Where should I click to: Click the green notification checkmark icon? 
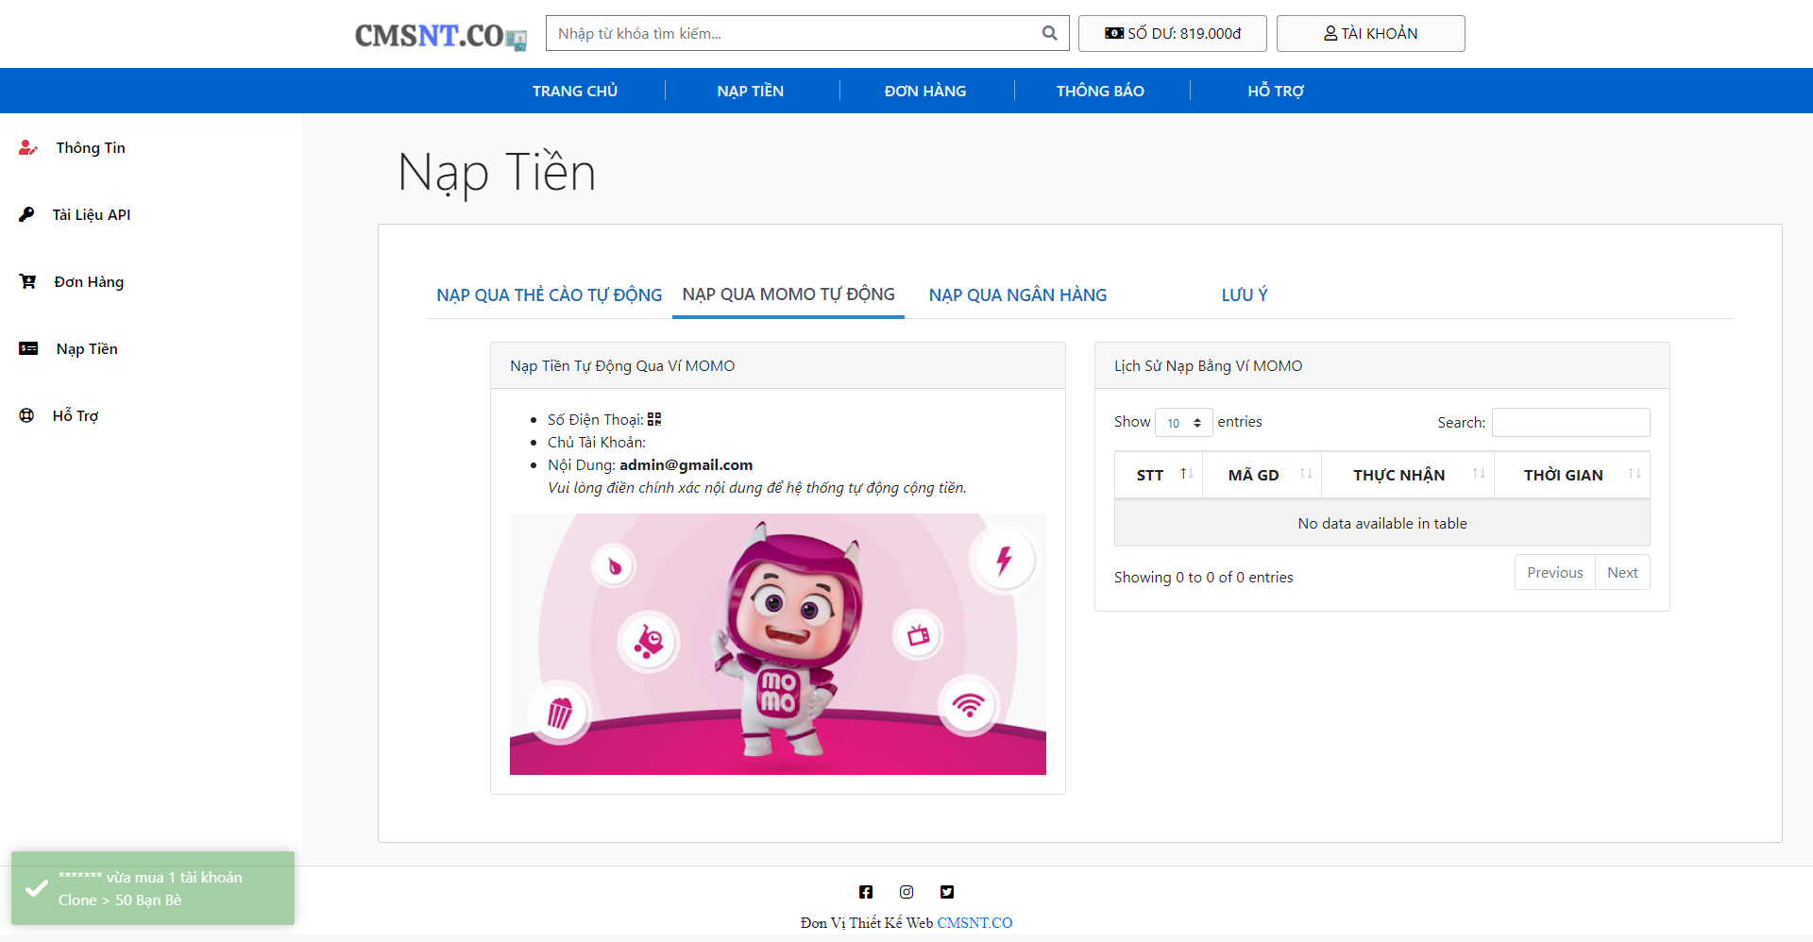coord(37,888)
